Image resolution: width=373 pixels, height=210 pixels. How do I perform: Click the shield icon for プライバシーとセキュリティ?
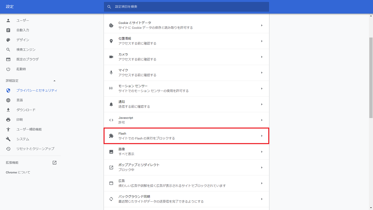point(8,90)
